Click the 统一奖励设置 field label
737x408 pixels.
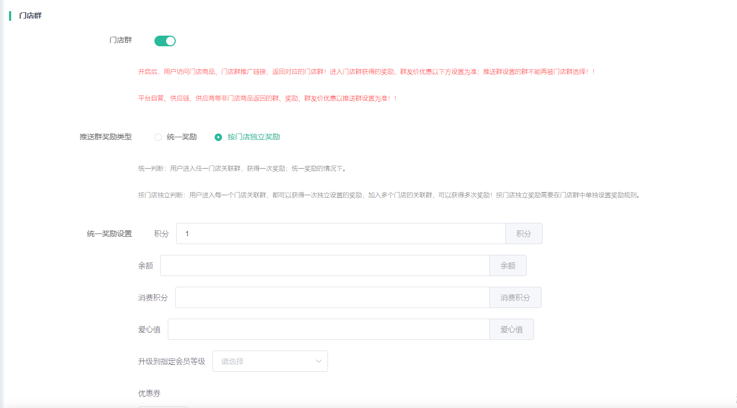pos(109,234)
